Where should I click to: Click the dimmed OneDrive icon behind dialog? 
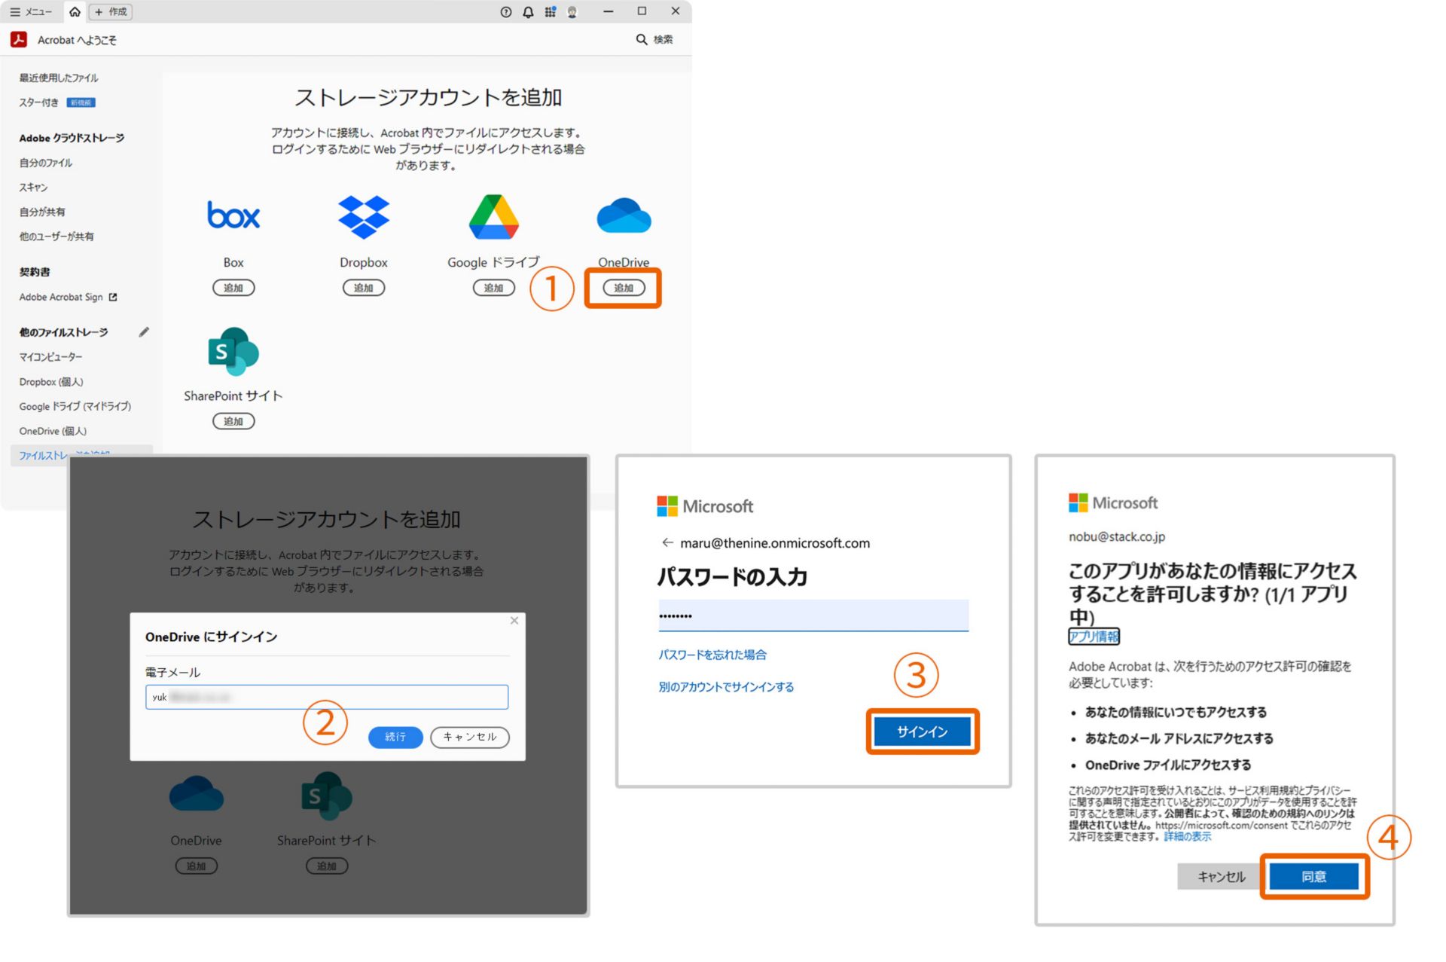click(197, 794)
